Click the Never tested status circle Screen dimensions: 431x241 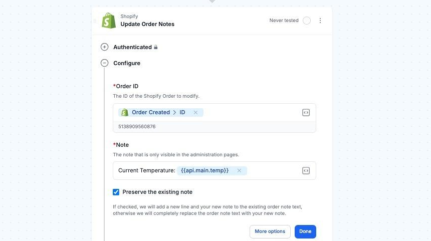(307, 21)
